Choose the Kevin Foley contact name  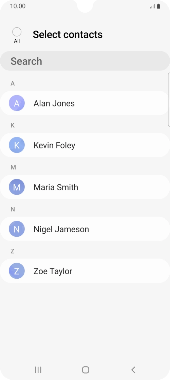click(x=54, y=145)
